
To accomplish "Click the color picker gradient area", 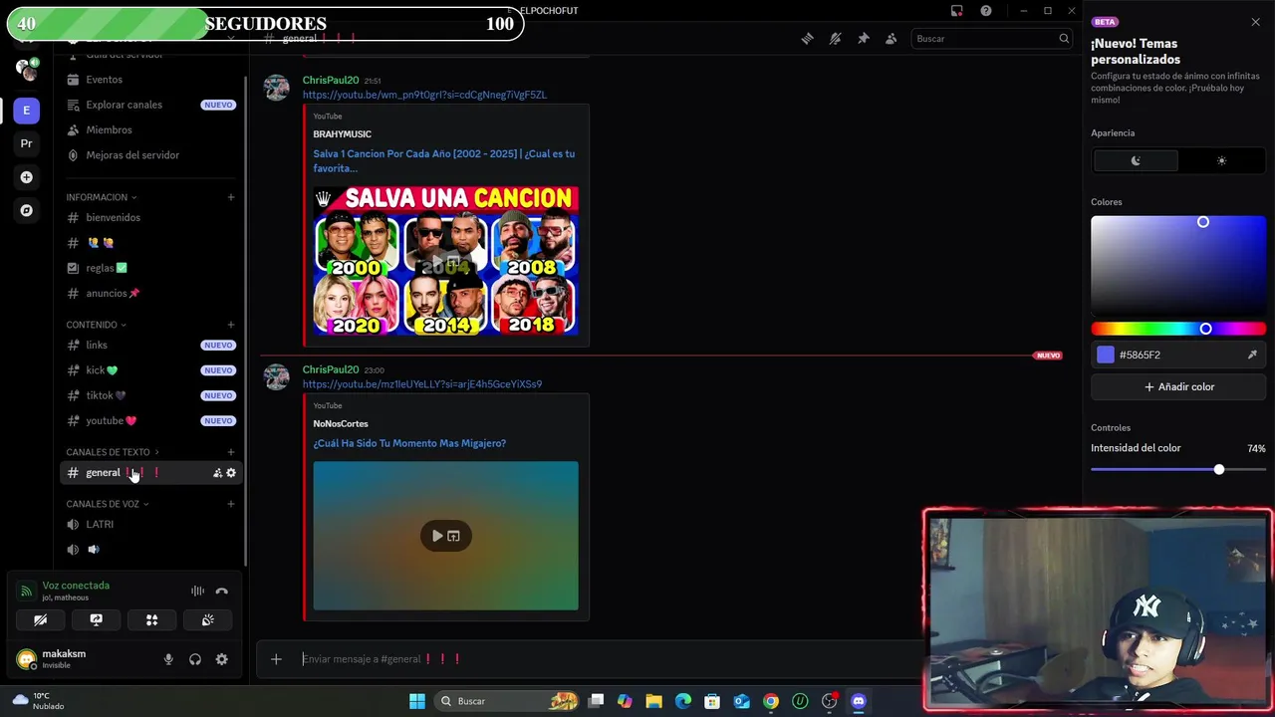I will (1178, 265).
